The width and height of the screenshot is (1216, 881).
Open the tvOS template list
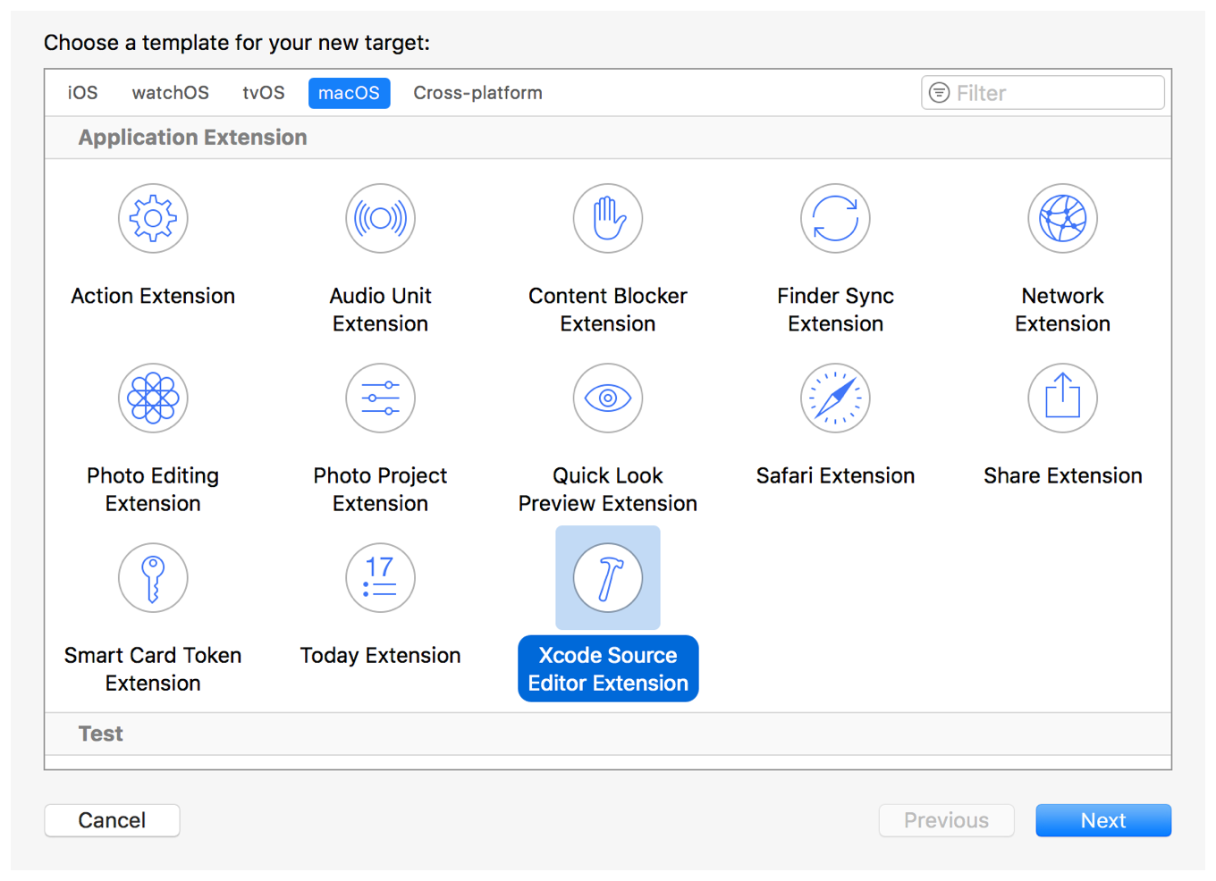[263, 92]
